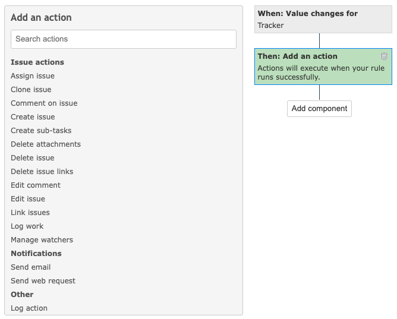
Task: Select the Log work action
Action: (27, 226)
